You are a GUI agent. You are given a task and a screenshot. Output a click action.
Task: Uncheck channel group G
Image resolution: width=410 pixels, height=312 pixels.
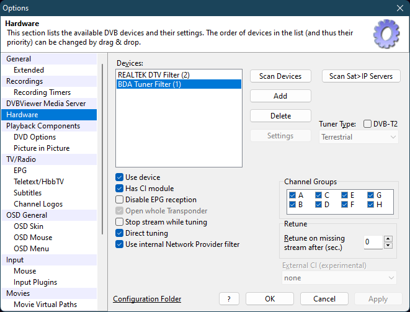[371, 195]
